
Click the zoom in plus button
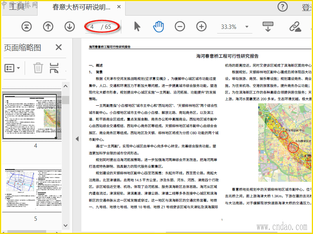201,27
